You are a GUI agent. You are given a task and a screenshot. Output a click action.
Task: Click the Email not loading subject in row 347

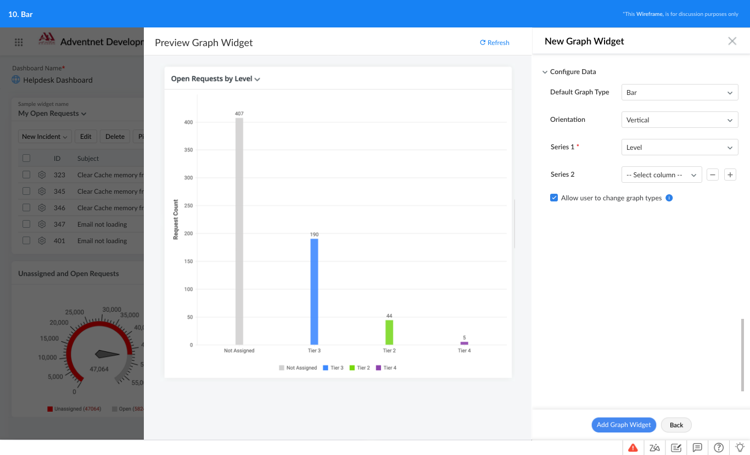tap(102, 224)
